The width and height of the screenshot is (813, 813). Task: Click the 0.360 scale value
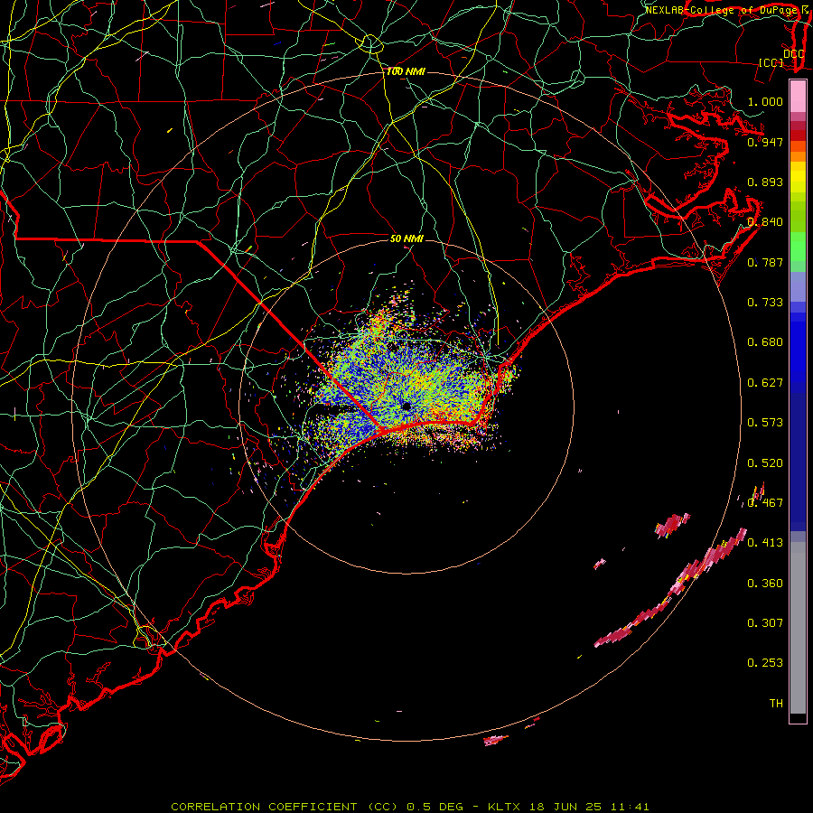point(765,584)
